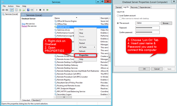177x106 pixels.
Task: Click the Start Service play icon
Action: pyautogui.click(x=37, y=10)
